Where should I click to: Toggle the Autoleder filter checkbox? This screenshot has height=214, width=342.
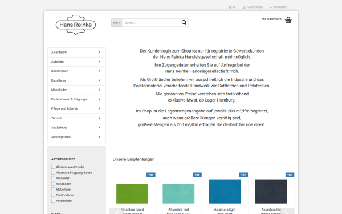point(53,178)
